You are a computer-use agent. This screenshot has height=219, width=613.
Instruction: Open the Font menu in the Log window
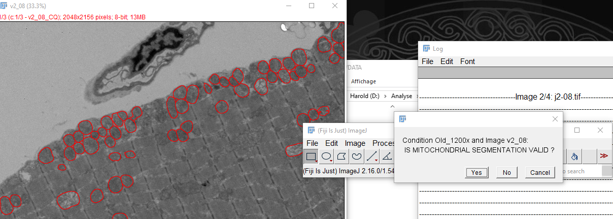(x=467, y=61)
